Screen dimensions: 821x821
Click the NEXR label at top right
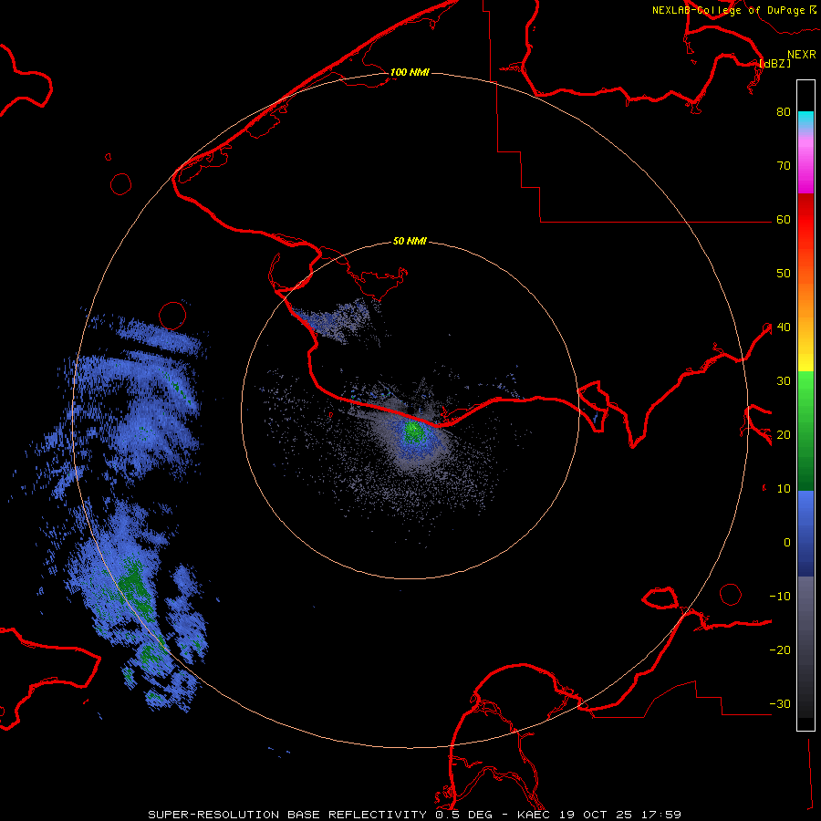pos(802,55)
